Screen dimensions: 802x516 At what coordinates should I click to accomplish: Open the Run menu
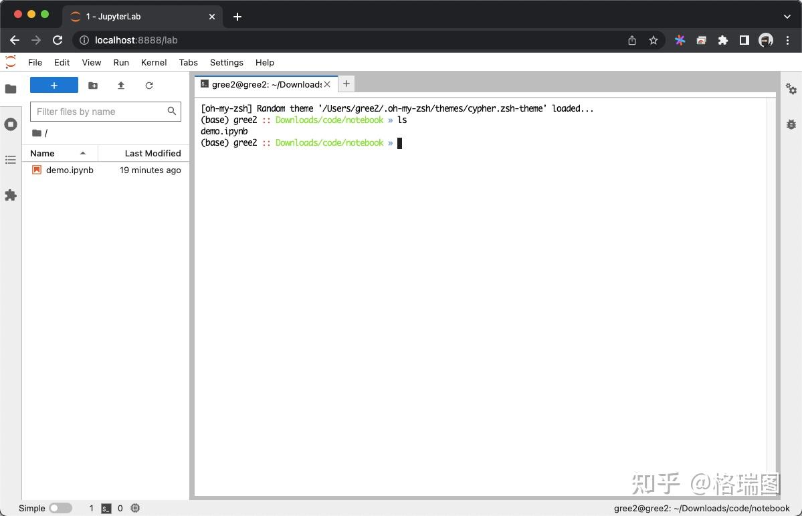coord(121,62)
